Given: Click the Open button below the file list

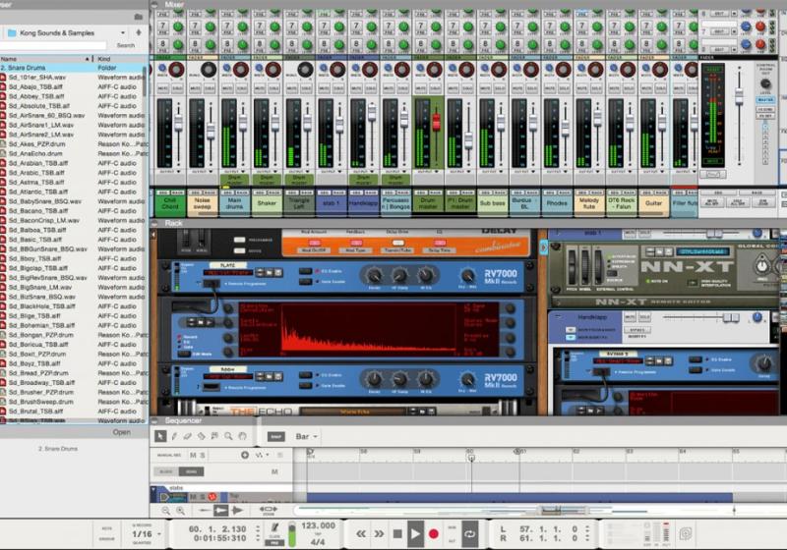Looking at the screenshot, I should (121, 432).
